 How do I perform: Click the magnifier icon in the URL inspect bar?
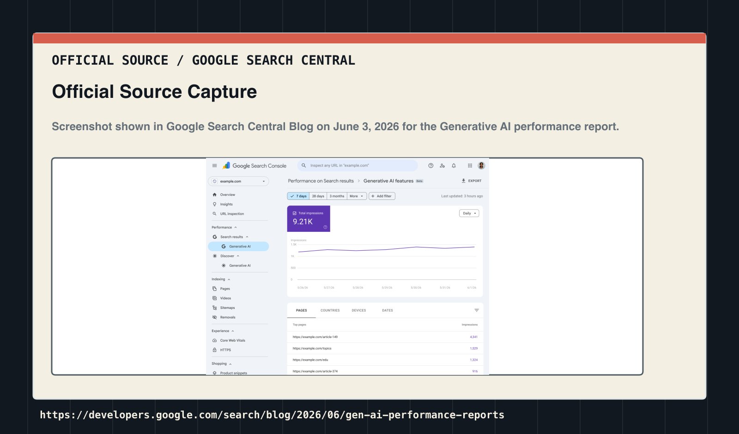(x=303, y=165)
